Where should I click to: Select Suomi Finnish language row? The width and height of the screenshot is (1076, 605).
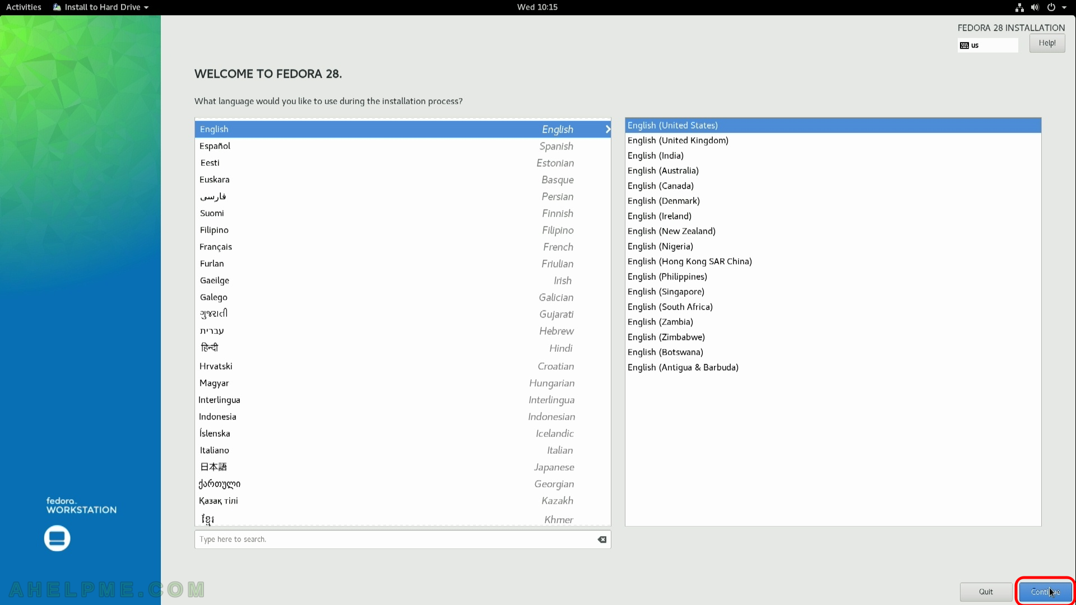(x=402, y=213)
